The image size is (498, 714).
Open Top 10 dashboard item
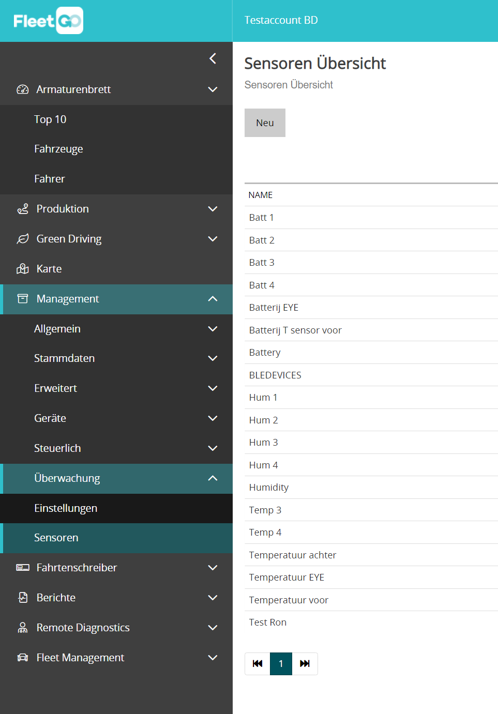pos(116,119)
